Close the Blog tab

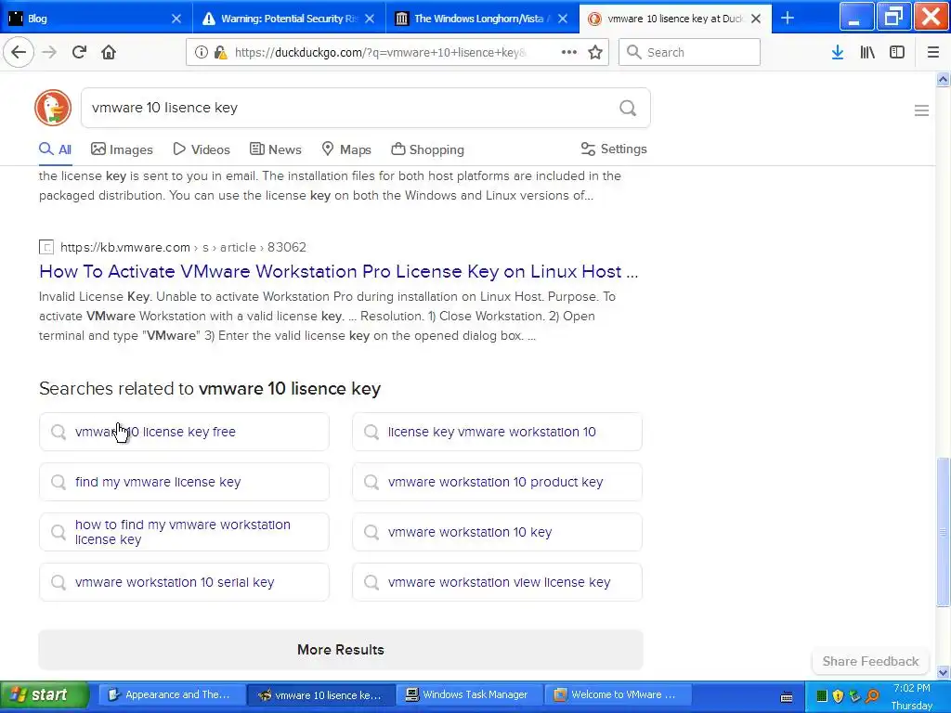pyautogui.click(x=176, y=19)
